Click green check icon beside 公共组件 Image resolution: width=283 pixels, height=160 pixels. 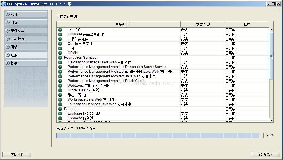(x=60, y=30)
